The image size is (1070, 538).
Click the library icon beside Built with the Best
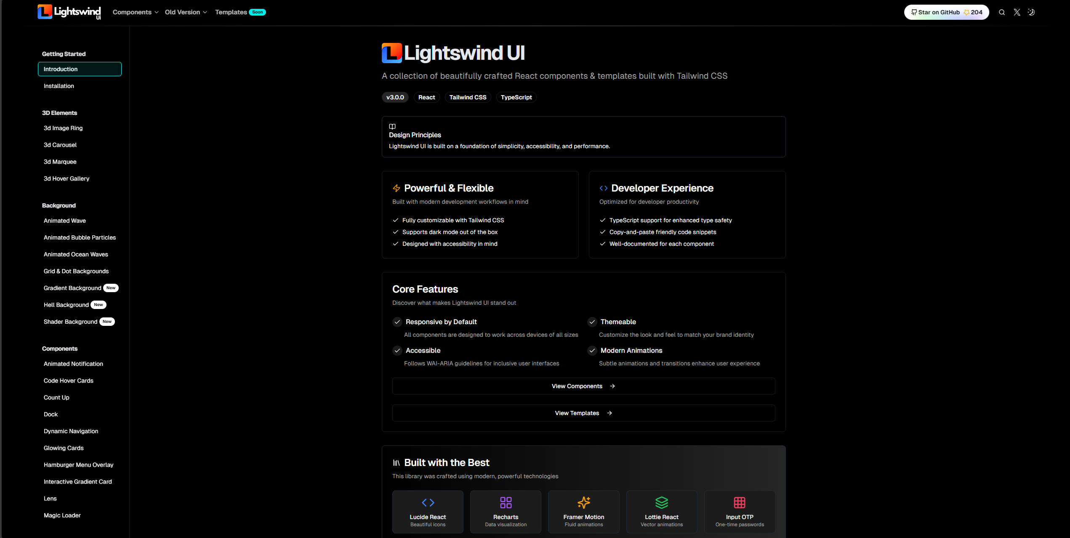click(397, 463)
